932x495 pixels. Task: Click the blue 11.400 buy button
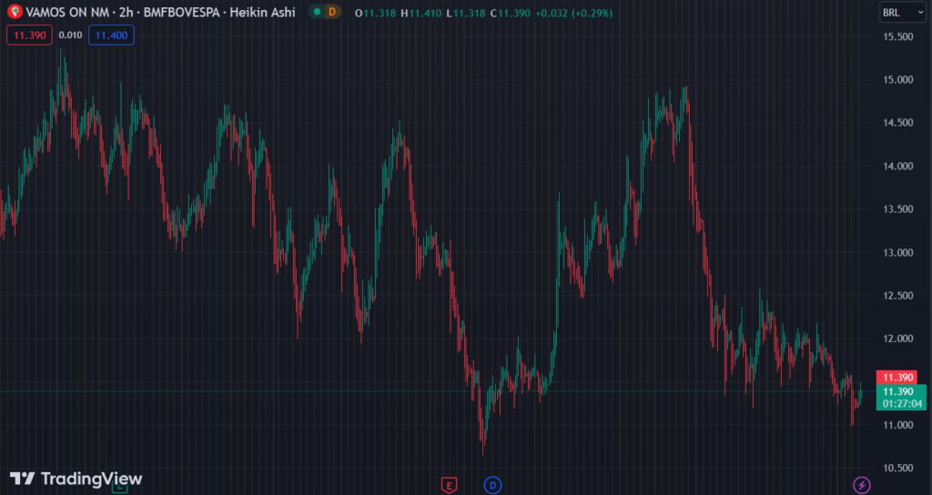[111, 35]
